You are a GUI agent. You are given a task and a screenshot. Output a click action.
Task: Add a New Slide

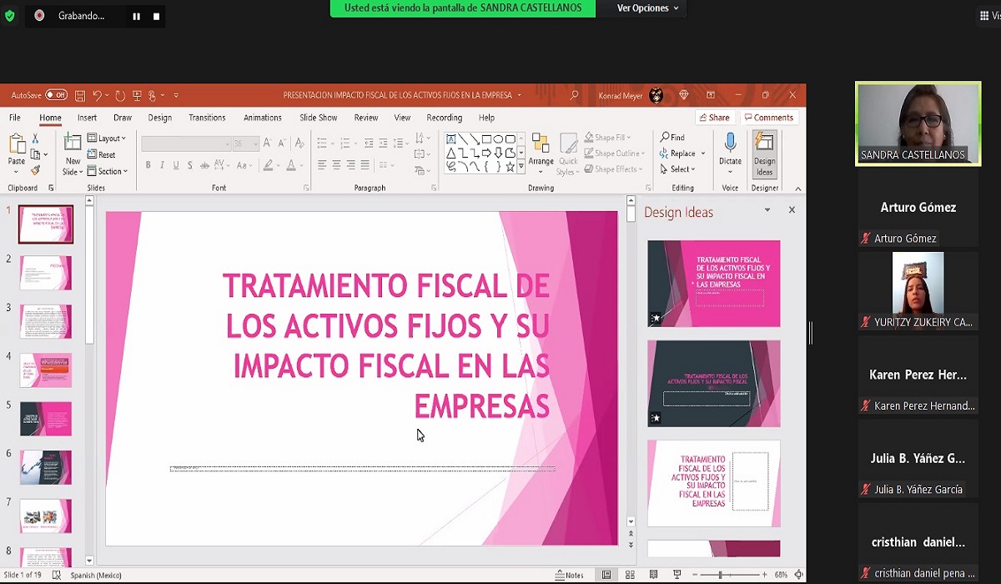[x=73, y=154]
